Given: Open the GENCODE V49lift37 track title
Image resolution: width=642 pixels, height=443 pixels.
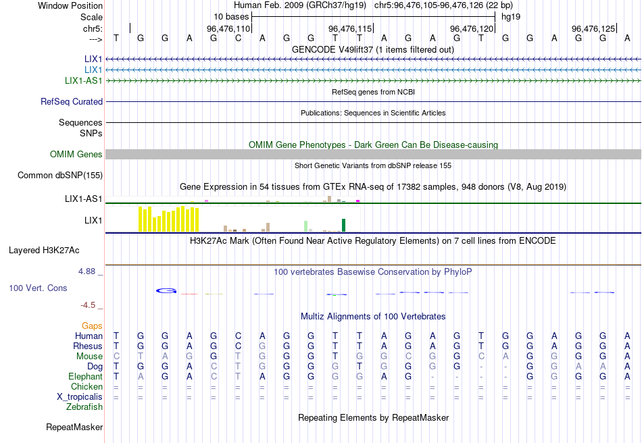Looking at the screenshot, I should click(x=373, y=49).
